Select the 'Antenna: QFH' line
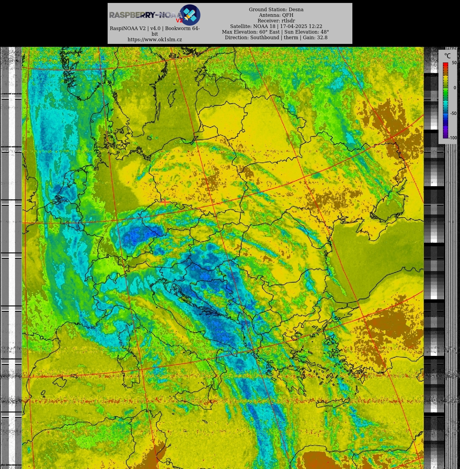 (x=276, y=15)
